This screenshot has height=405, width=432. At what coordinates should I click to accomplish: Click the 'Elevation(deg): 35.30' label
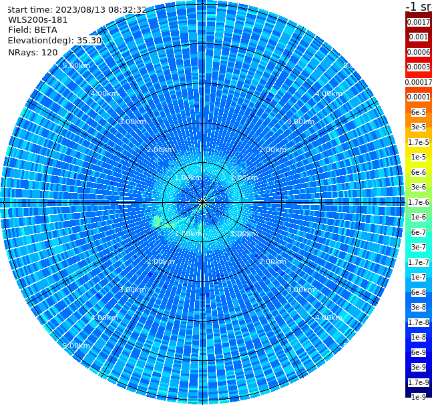(55, 41)
